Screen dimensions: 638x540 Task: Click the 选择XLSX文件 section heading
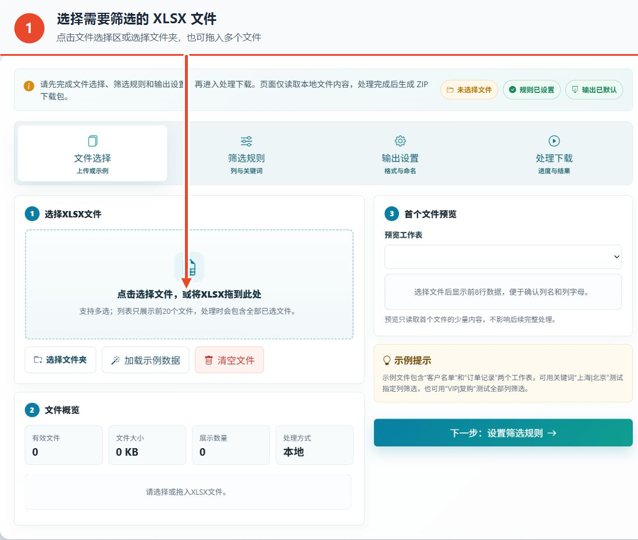click(x=73, y=214)
